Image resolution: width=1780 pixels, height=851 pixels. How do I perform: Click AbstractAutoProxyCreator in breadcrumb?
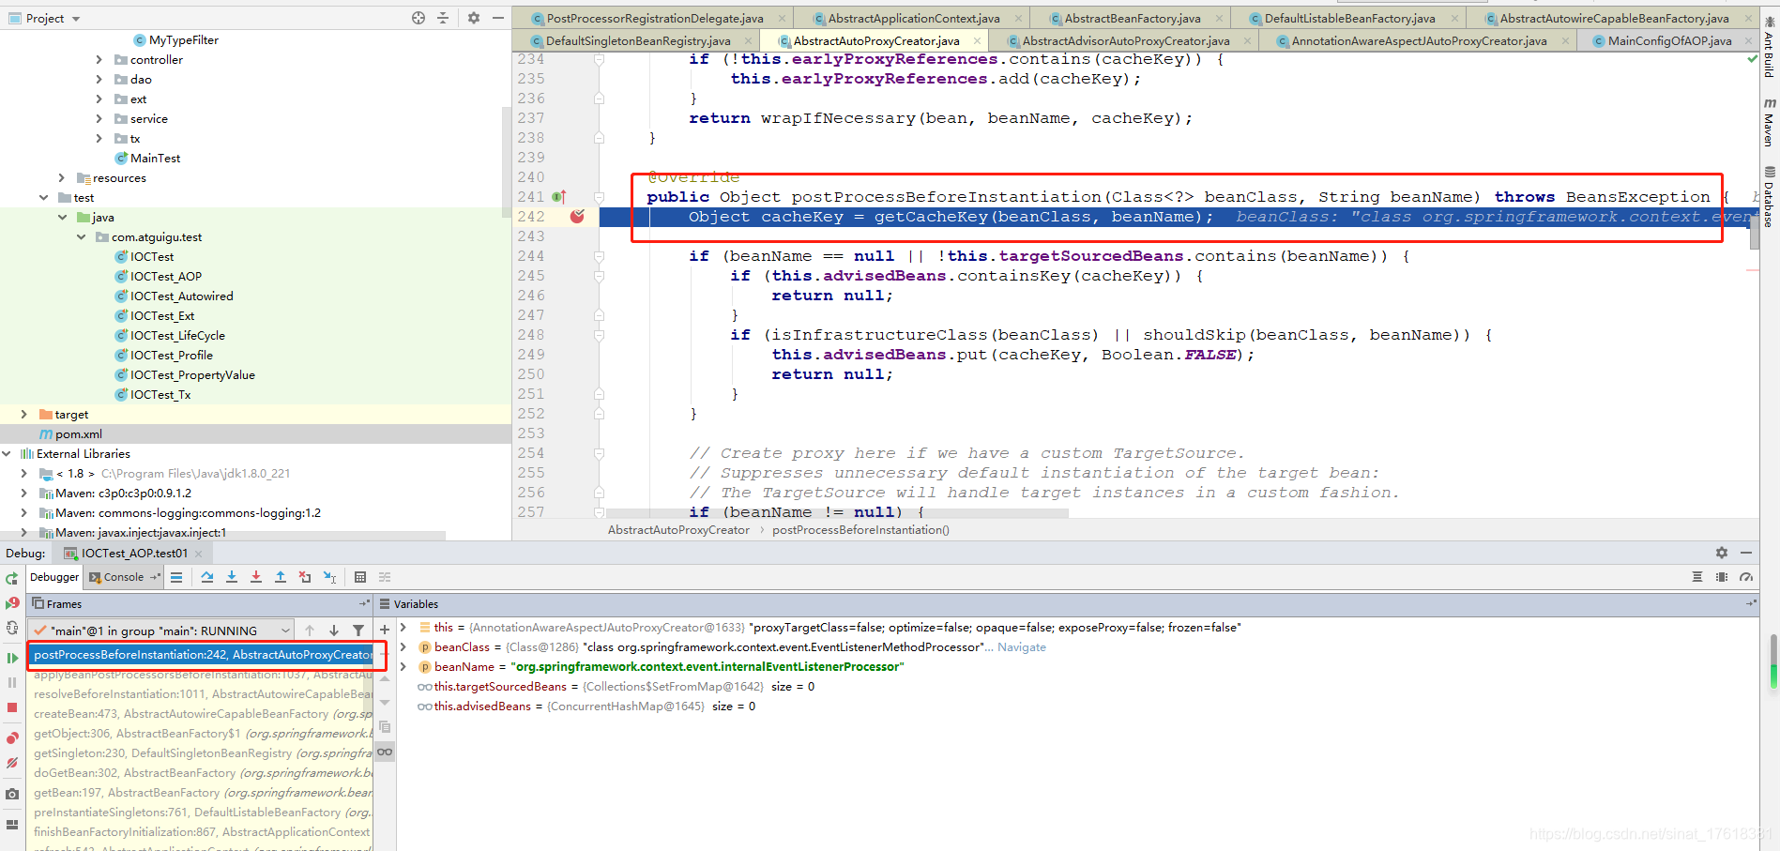678,529
